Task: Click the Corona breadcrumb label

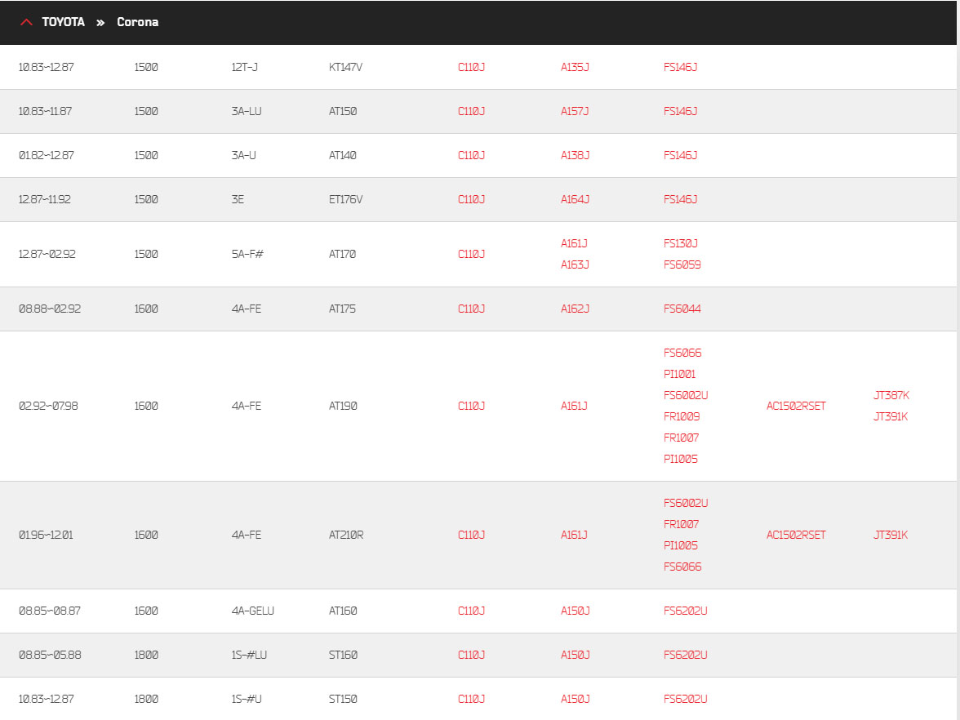Action: click(x=138, y=22)
